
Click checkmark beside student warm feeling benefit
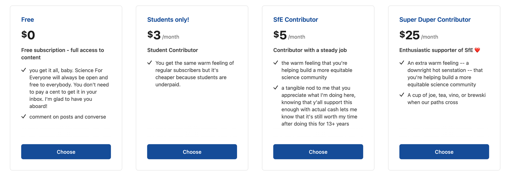coord(150,63)
